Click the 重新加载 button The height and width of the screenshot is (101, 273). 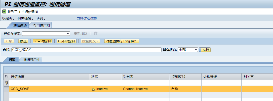coord(80,33)
